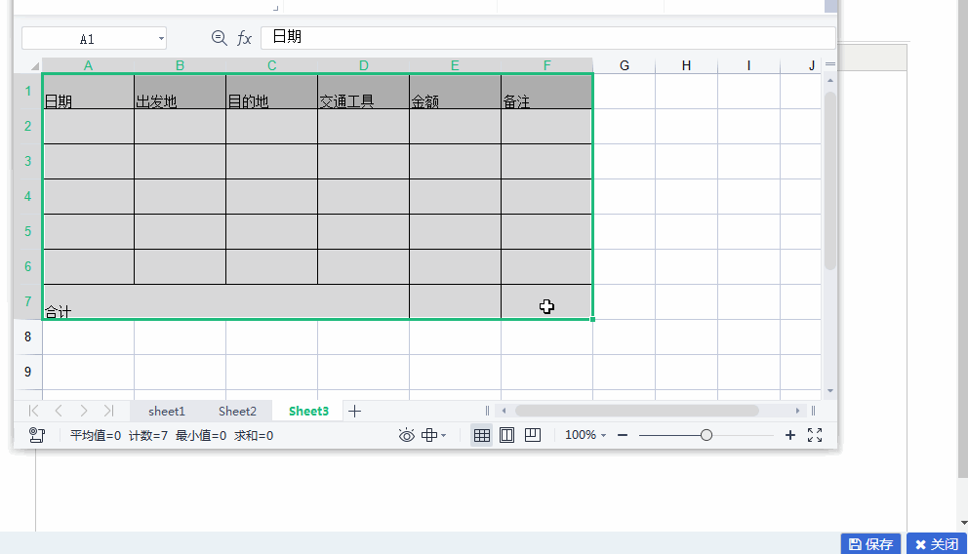Click the zoom magnifier icon beside fx

click(x=219, y=38)
